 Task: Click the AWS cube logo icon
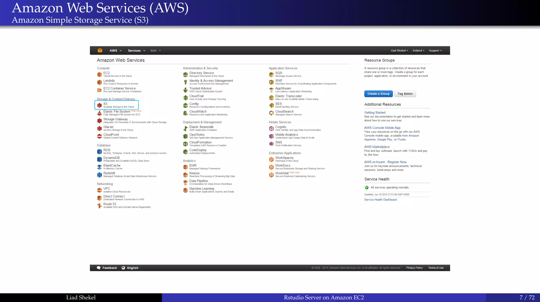tap(100, 51)
